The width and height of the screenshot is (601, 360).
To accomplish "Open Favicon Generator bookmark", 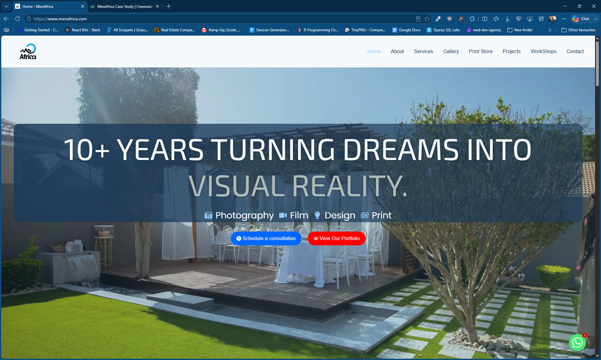I will [269, 30].
